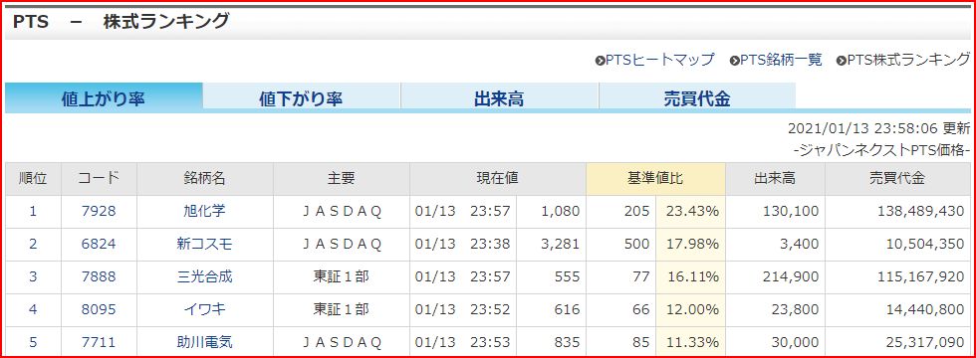Screen dimensions: 976x358
Task: Click the trading value 10,504,350
Action: click(924, 245)
